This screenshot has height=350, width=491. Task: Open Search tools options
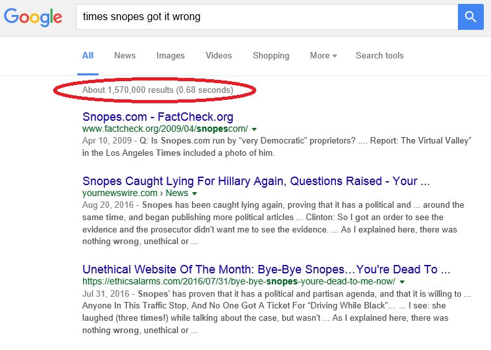click(379, 55)
